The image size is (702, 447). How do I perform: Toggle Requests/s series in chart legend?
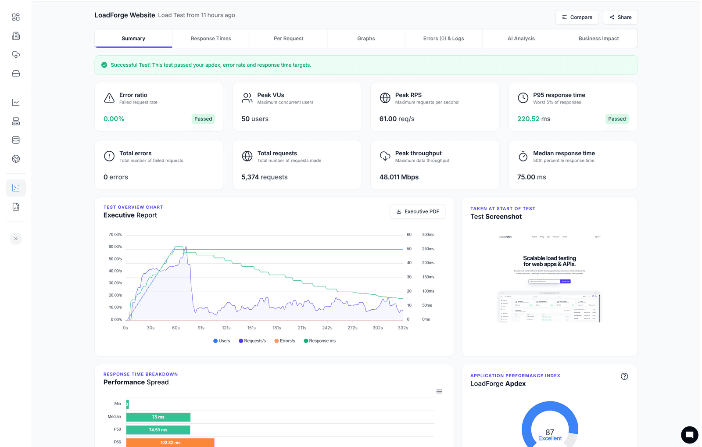(x=252, y=341)
